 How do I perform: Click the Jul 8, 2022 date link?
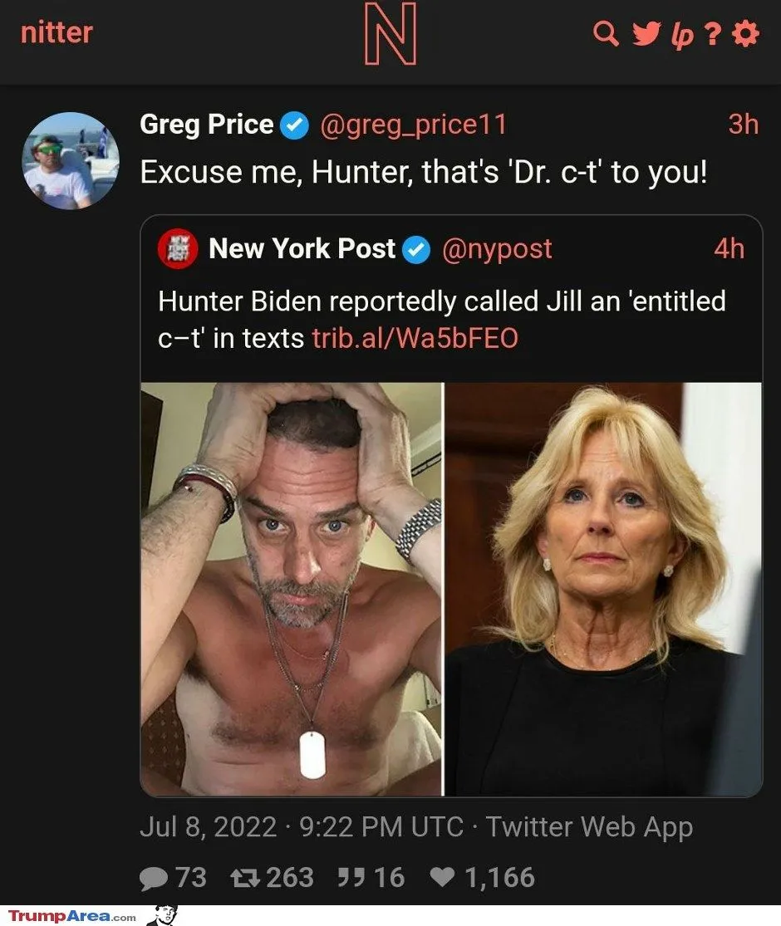coord(208,827)
